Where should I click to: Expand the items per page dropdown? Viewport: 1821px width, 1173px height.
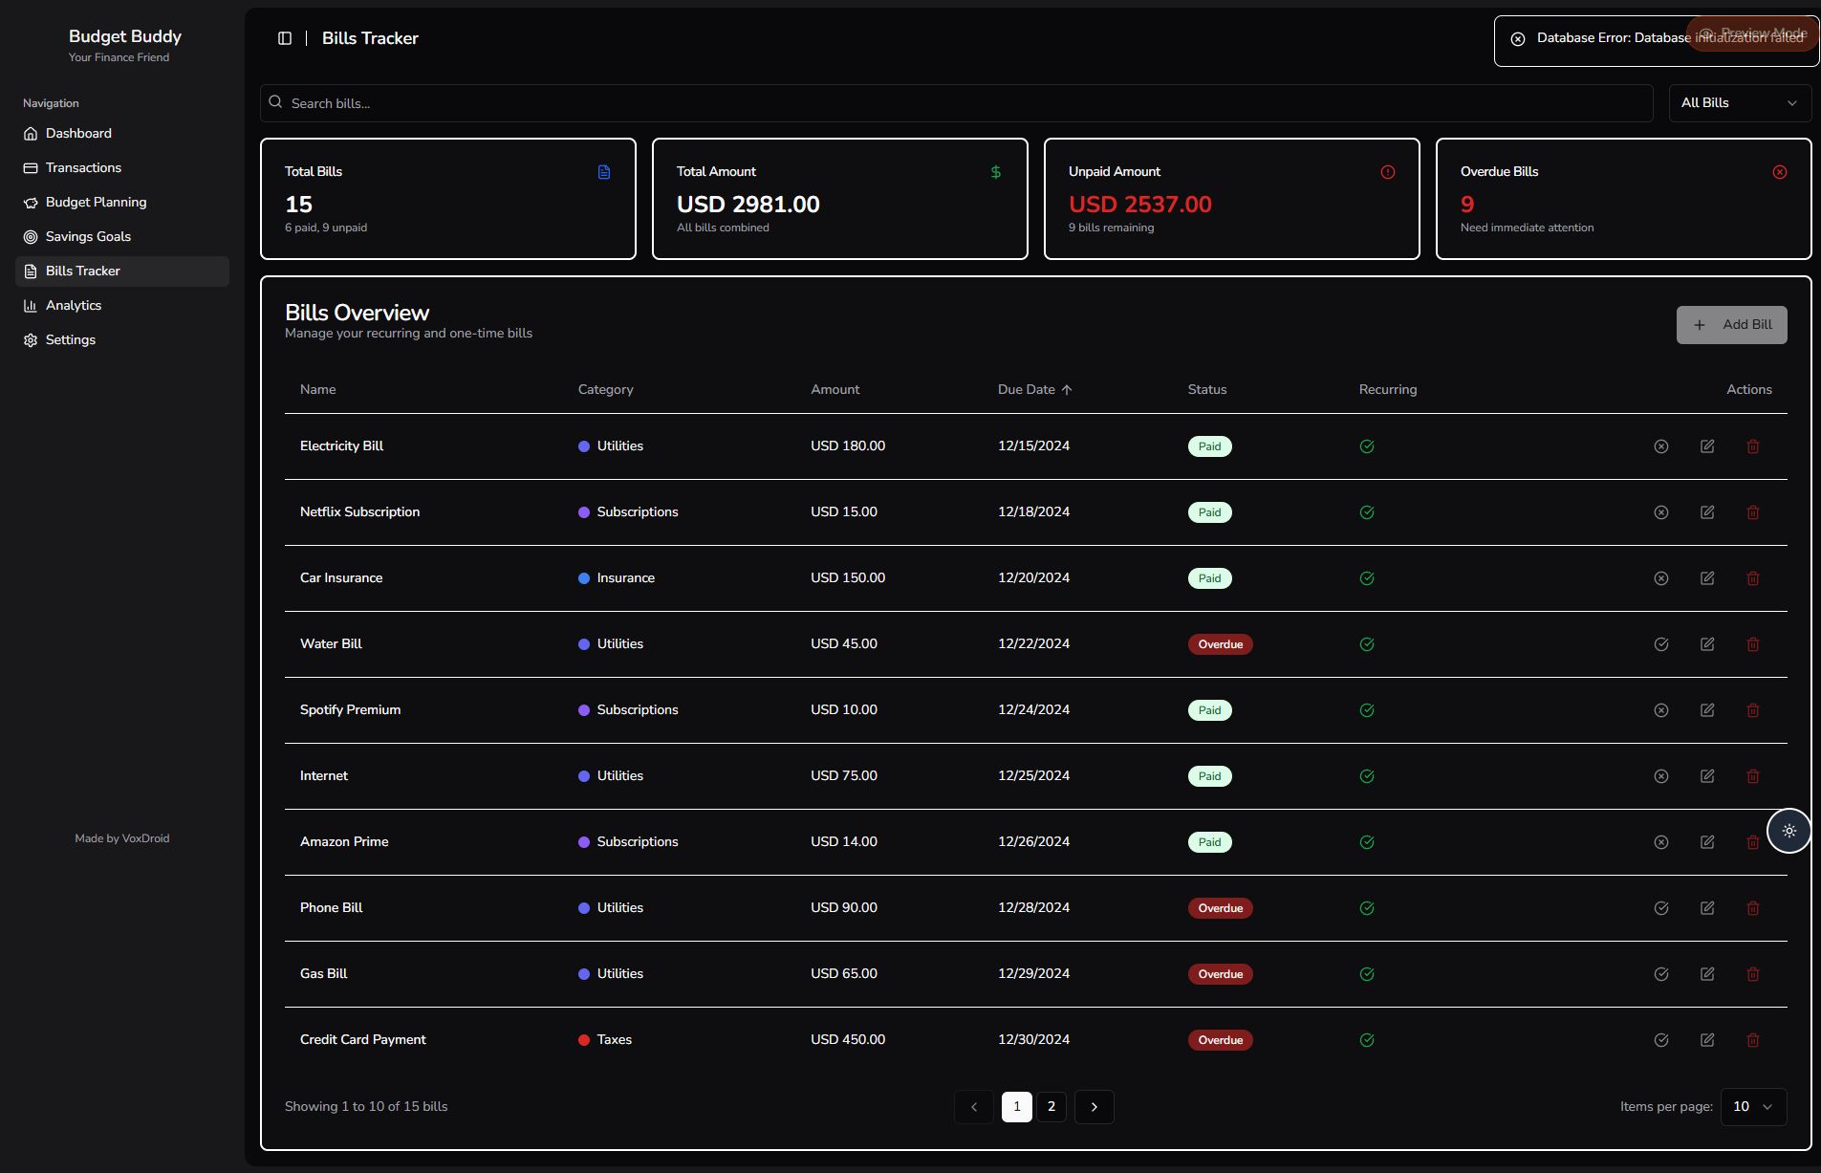tap(1753, 1106)
